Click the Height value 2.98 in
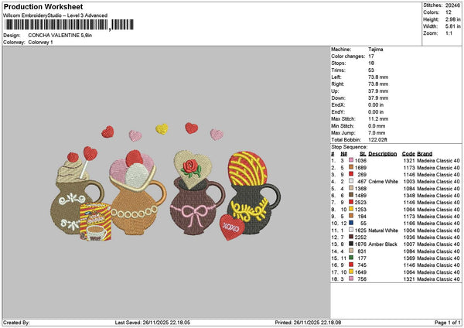The image size is (464, 328). coord(452,19)
